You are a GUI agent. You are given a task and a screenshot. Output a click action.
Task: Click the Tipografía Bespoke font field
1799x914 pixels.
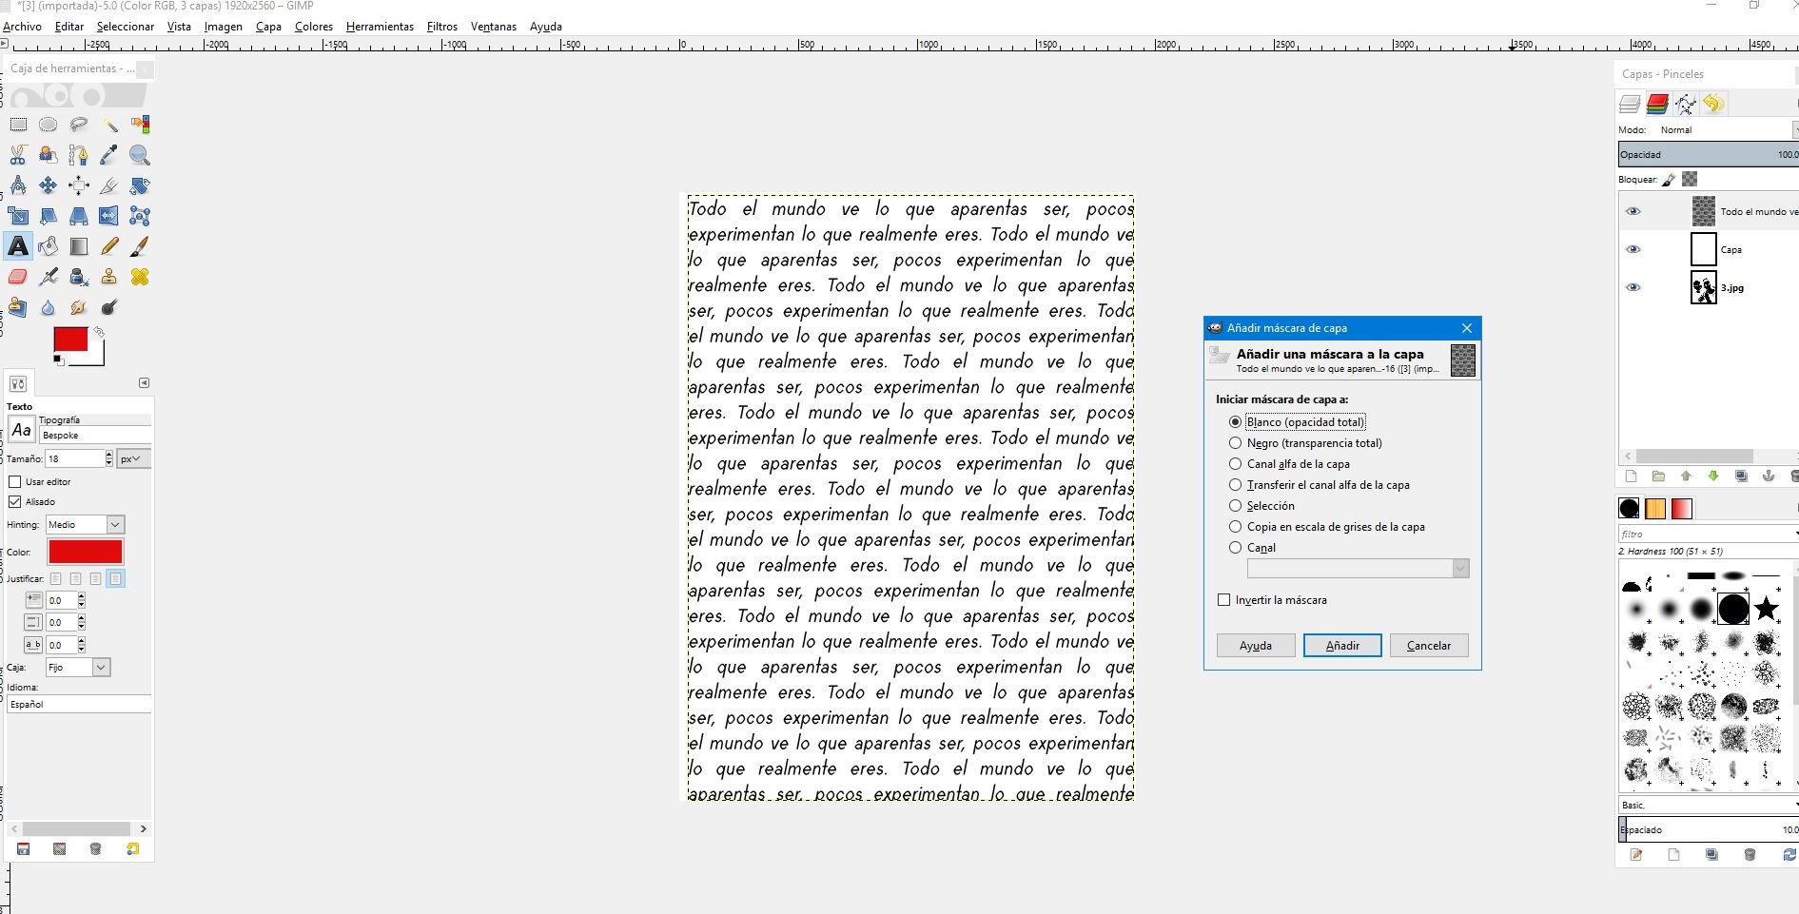(x=95, y=436)
